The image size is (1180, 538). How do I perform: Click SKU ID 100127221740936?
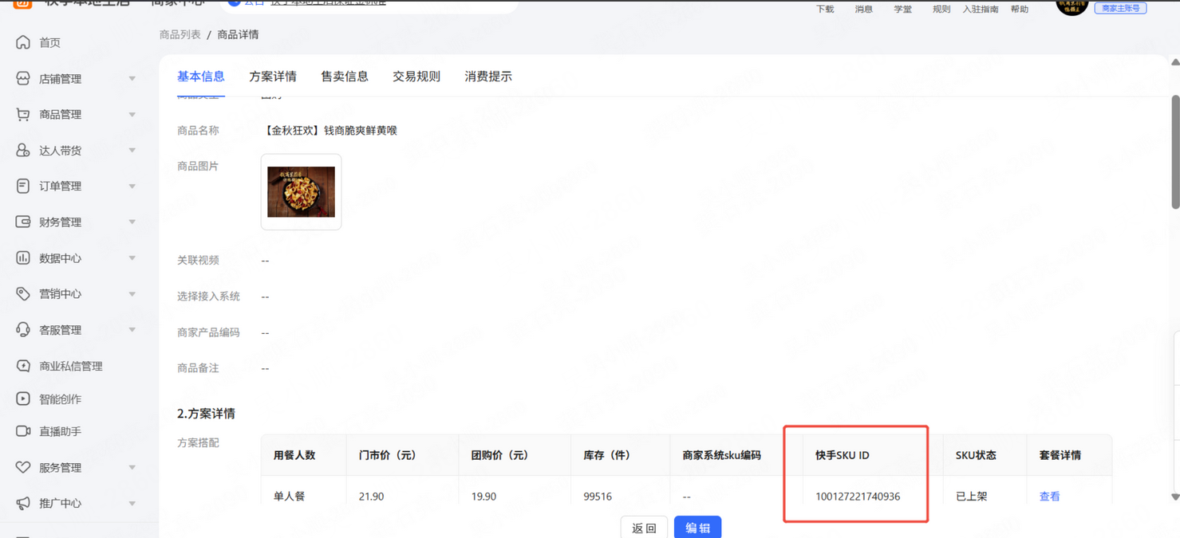tap(858, 496)
